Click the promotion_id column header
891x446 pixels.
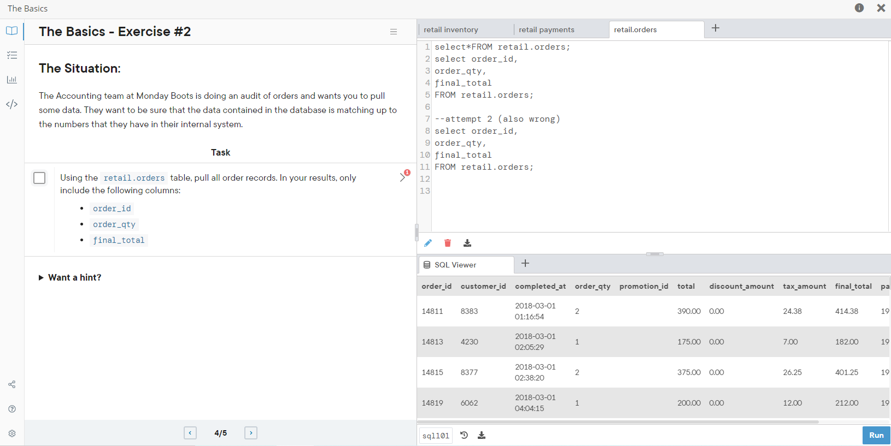[644, 286]
